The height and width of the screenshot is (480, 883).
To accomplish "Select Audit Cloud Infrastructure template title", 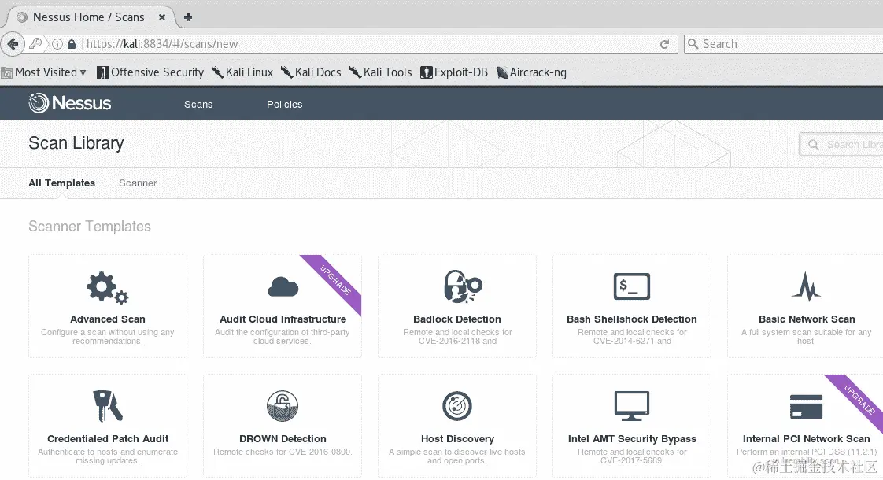I will [283, 319].
